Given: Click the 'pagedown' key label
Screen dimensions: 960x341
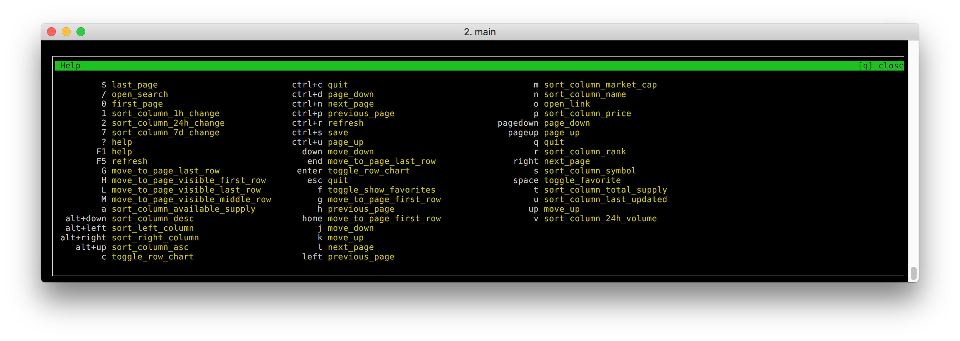Looking at the screenshot, I should tap(518, 123).
